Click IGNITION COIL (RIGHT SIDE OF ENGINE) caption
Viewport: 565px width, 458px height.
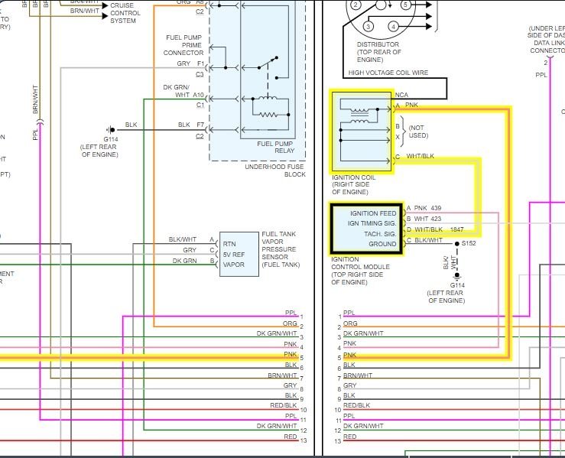pos(353,184)
